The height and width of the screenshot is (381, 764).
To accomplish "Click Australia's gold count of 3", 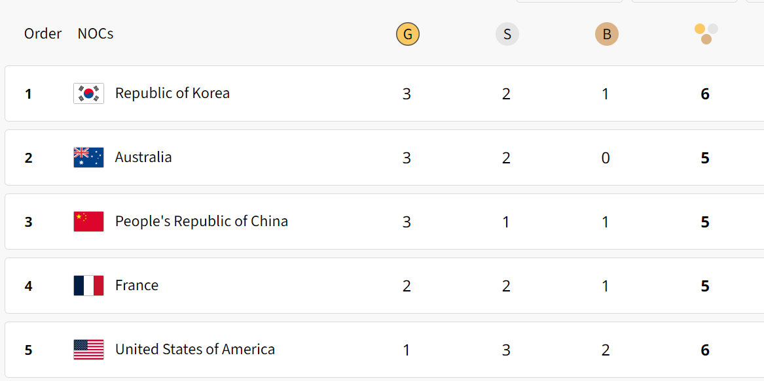I will (407, 158).
